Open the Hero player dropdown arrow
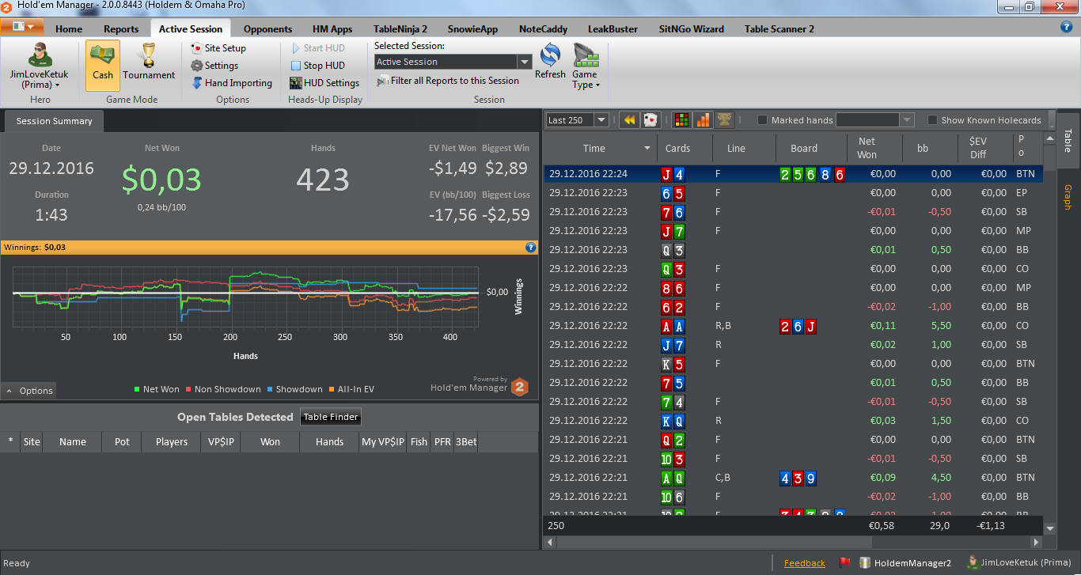 point(58,85)
